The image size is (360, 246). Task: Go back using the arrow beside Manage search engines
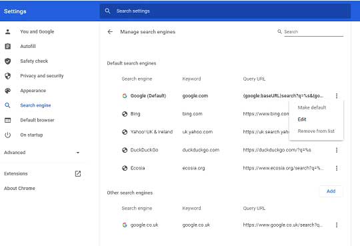pos(110,32)
